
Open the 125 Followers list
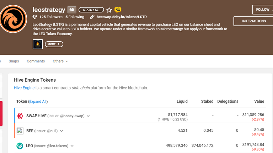(51, 17)
